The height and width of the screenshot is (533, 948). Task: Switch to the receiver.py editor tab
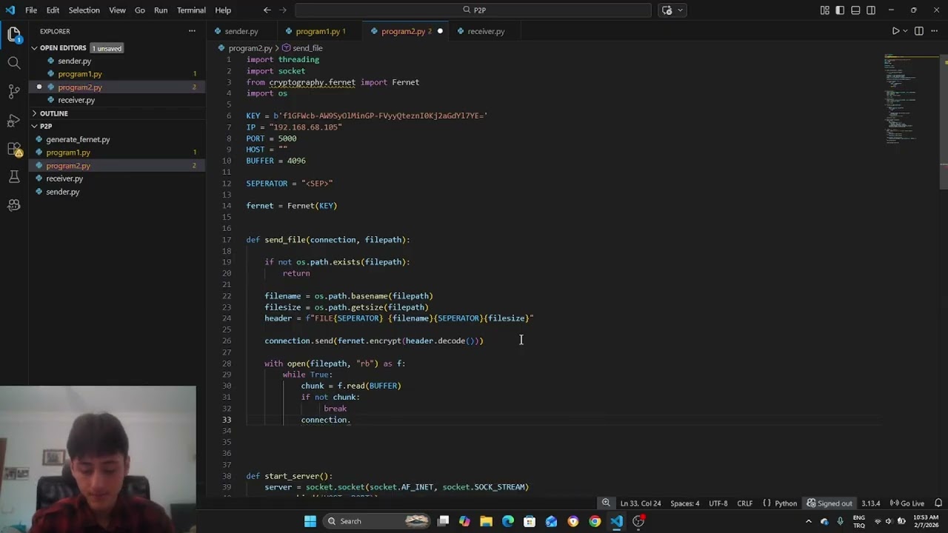[x=486, y=31]
